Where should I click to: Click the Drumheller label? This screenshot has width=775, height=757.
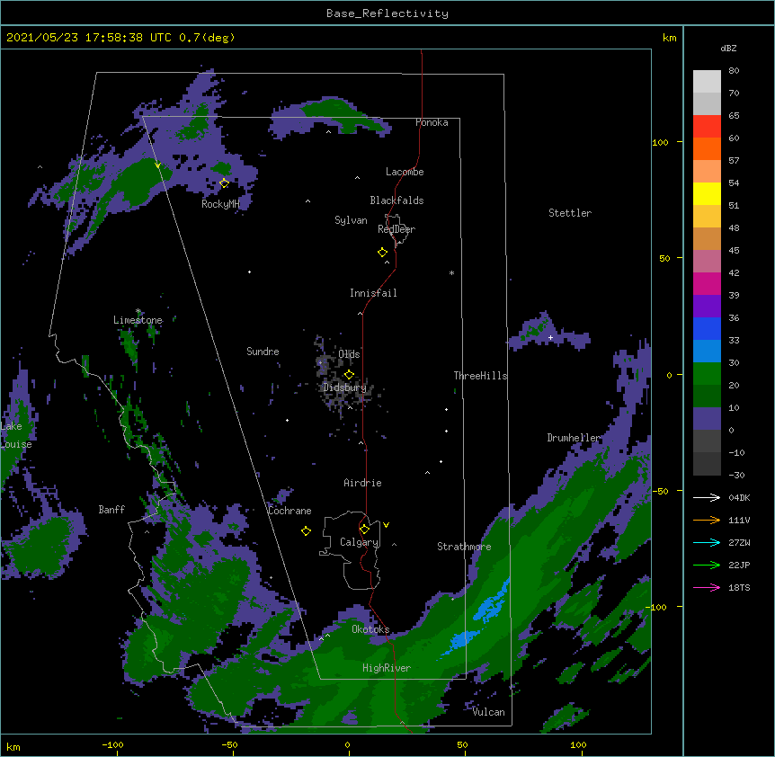574,438
